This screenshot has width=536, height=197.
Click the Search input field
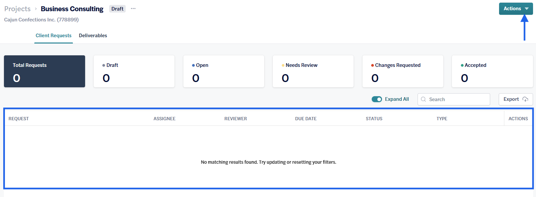(x=454, y=99)
